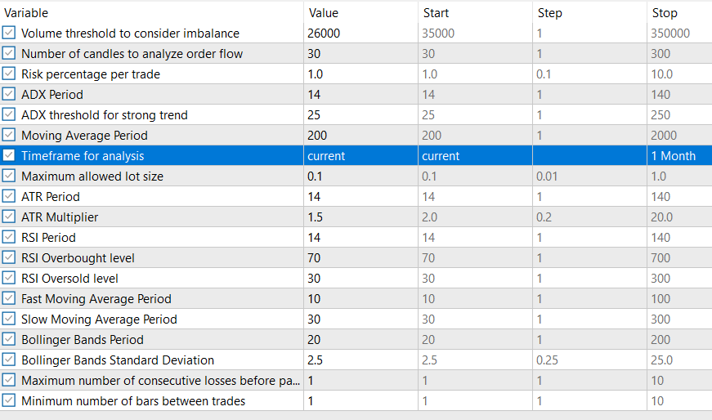712x420 pixels.
Task: Uncheck the Risk percentage per trade checkbox
Action: click(x=9, y=74)
